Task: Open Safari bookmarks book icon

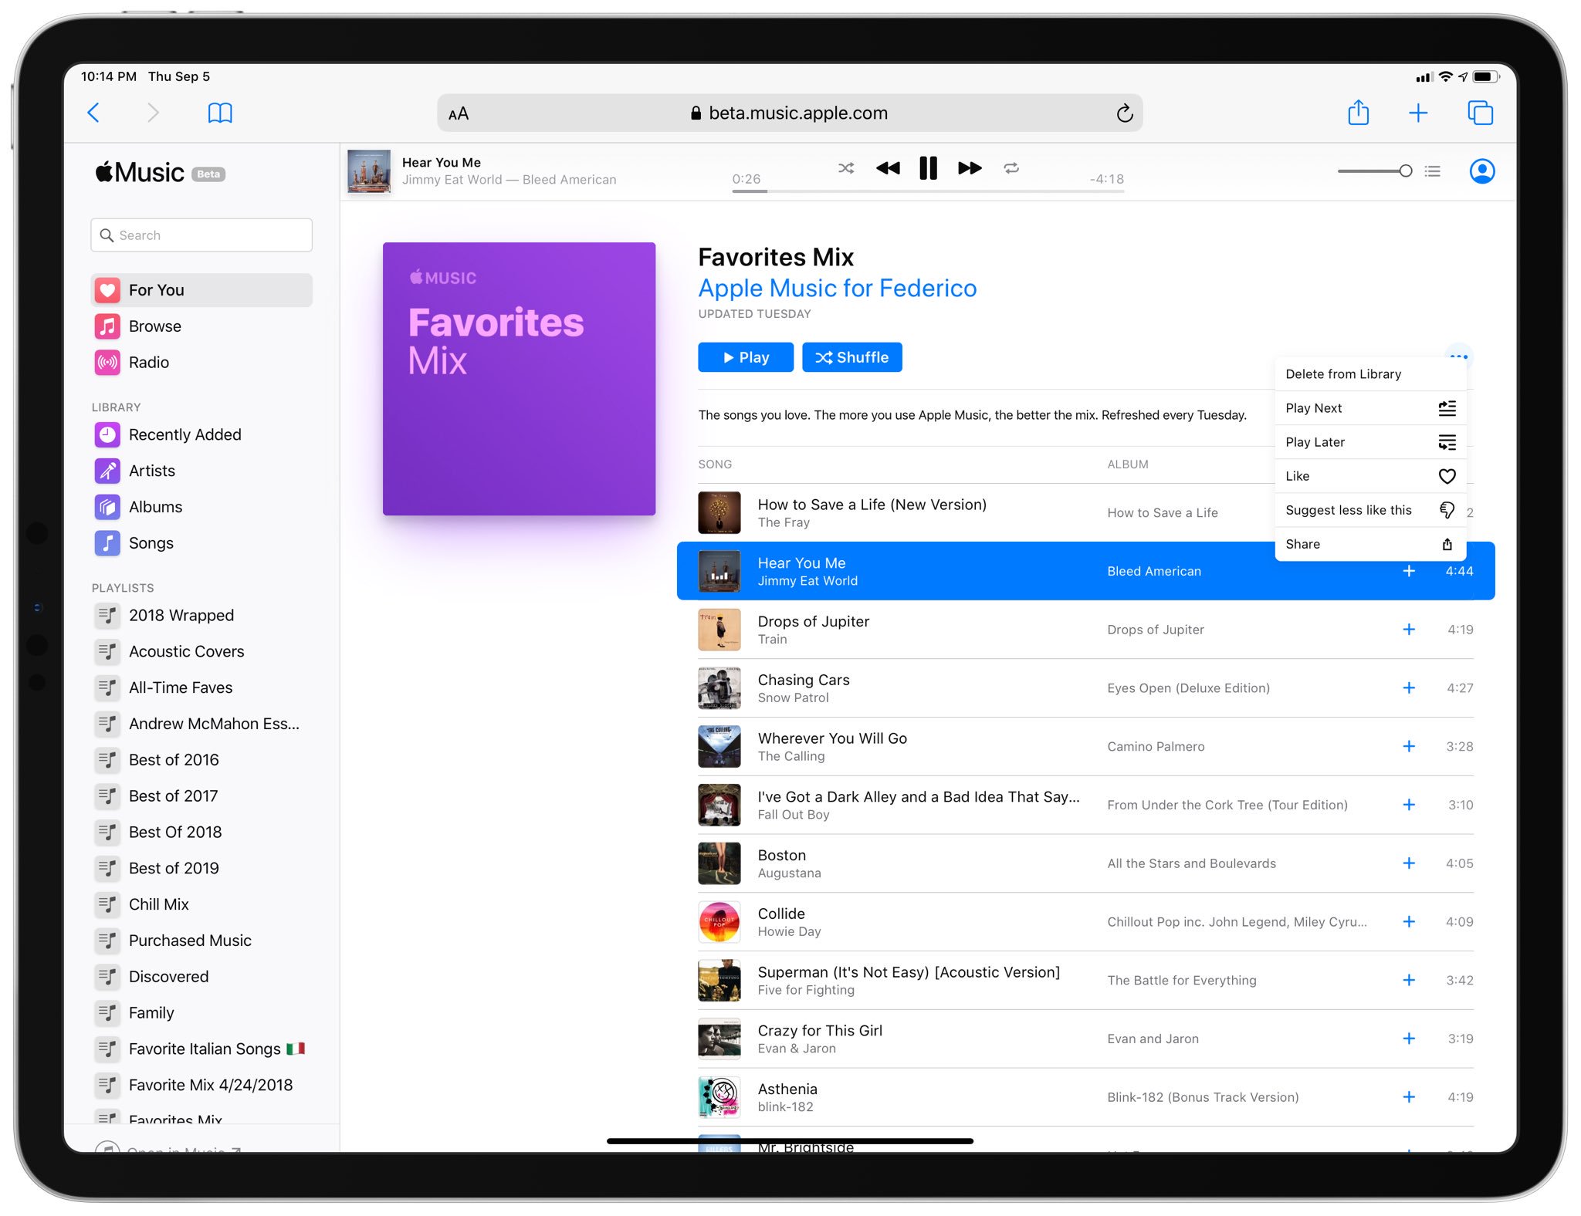Action: [x=220, y=113]
